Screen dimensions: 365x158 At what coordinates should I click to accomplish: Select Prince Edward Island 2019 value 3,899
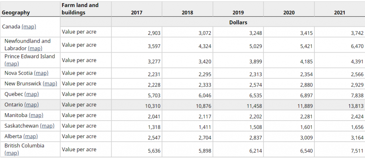pos(256,62)
